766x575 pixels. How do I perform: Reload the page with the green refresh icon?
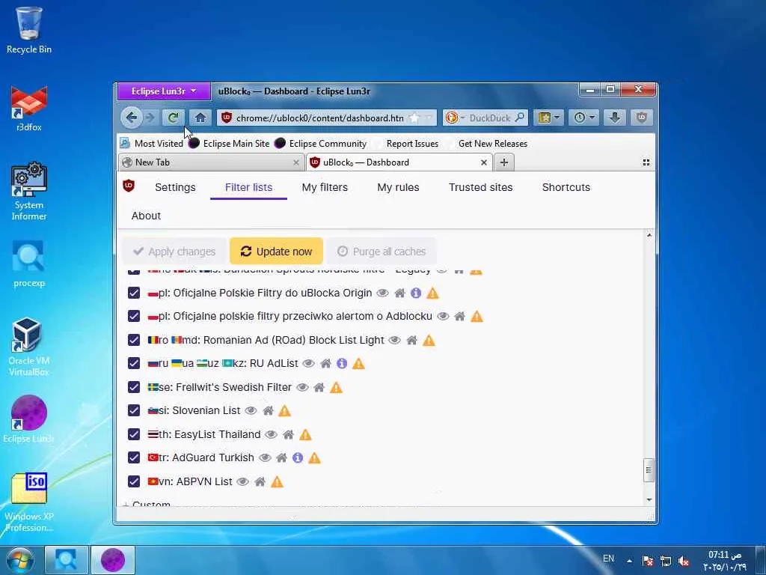173,118
